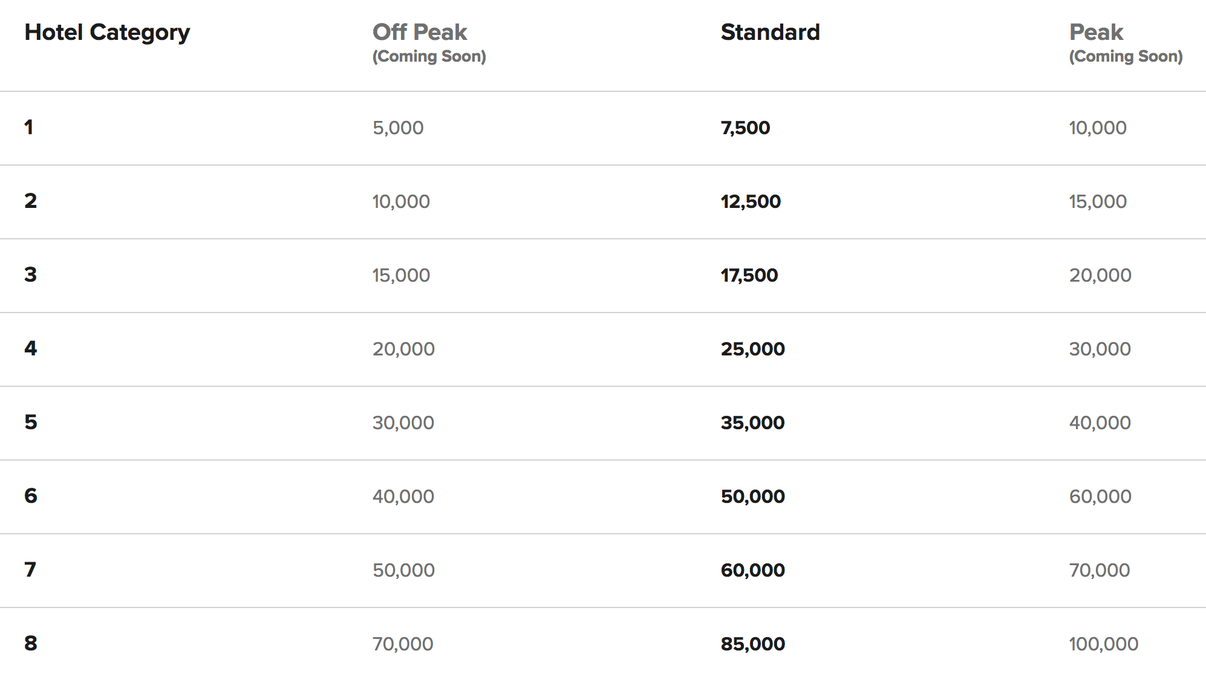The height and width of the screenshot is (677, 1206).
Task: Select Category 3 Peak 20,000 value
Action: pos(1100,276)
